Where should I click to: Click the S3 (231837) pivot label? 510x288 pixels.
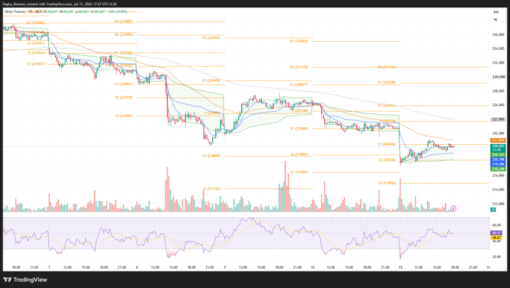tap(36, 64)
